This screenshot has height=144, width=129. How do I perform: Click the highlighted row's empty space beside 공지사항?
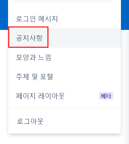click(x=85, y=38)
